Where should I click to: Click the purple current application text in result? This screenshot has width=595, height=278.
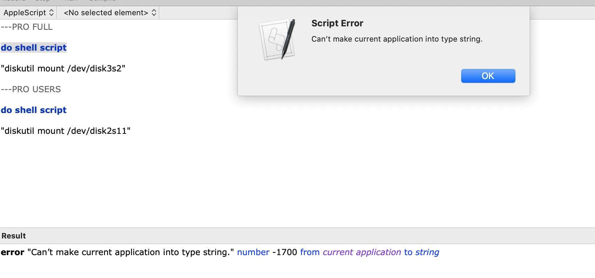[x=362, y=252]
